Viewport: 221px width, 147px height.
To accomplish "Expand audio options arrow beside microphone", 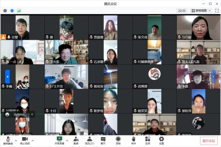I will (x=16, y=140).
